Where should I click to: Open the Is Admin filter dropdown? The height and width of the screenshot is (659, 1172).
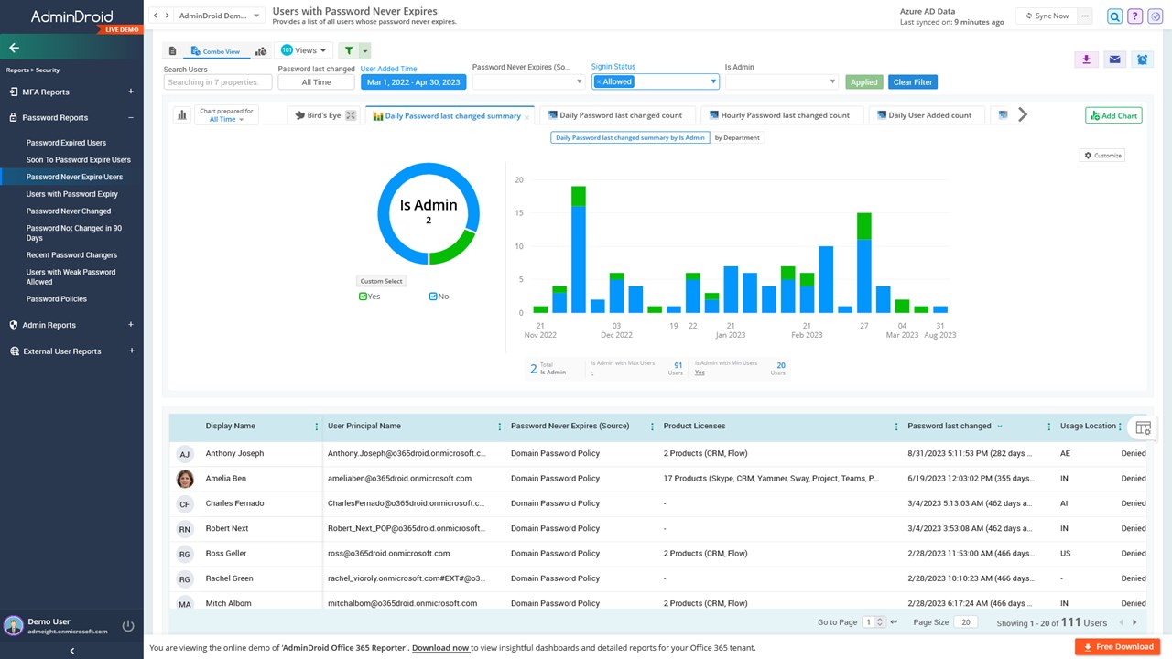(x=781, y=81)
